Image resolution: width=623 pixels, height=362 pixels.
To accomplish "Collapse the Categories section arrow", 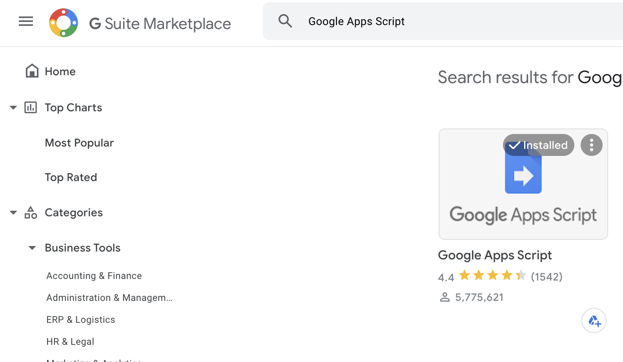I will [x=13, y=212].
